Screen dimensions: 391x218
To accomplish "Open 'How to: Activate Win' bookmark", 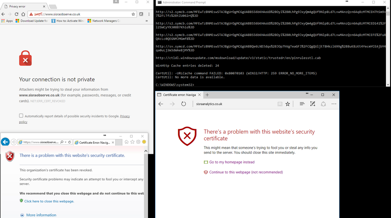I will pyautogui.click(x=68, y=21).
